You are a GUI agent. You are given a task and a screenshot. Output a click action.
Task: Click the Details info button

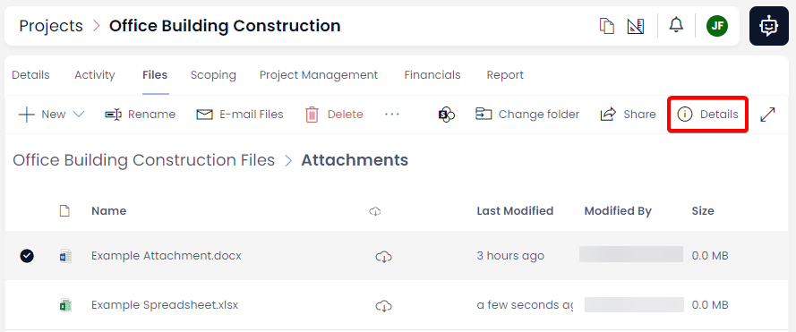point(707,115)
